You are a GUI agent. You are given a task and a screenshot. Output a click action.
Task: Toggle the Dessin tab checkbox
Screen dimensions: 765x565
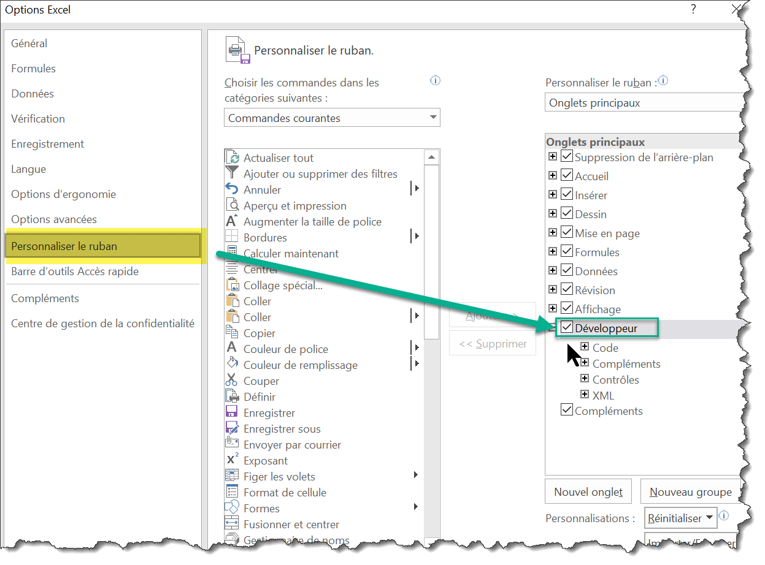click(567, 214)
